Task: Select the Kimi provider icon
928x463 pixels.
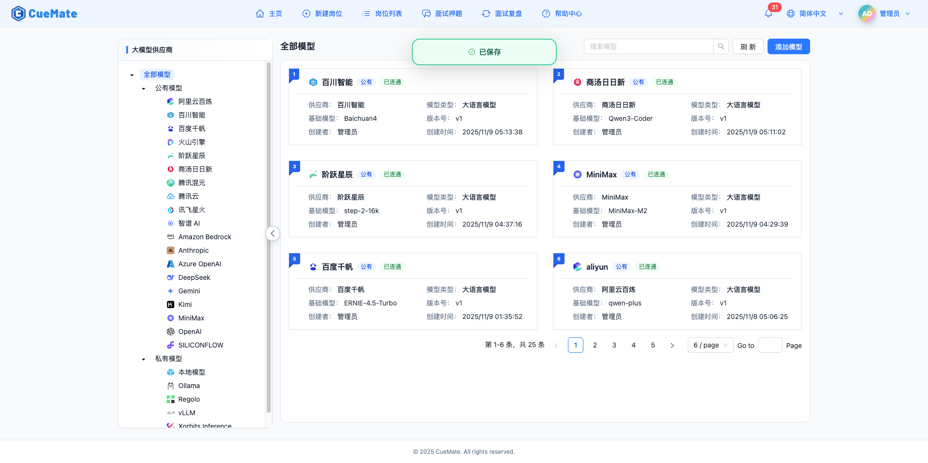Action: click(170, 304)
